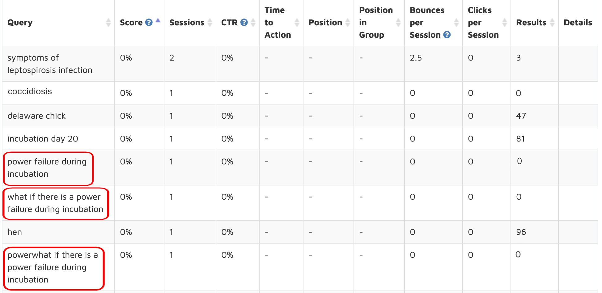Image resolution: width=602 pixels, height=293 pixels.
Task: Click the "incubation day 20" query
Action: point(43,139)
